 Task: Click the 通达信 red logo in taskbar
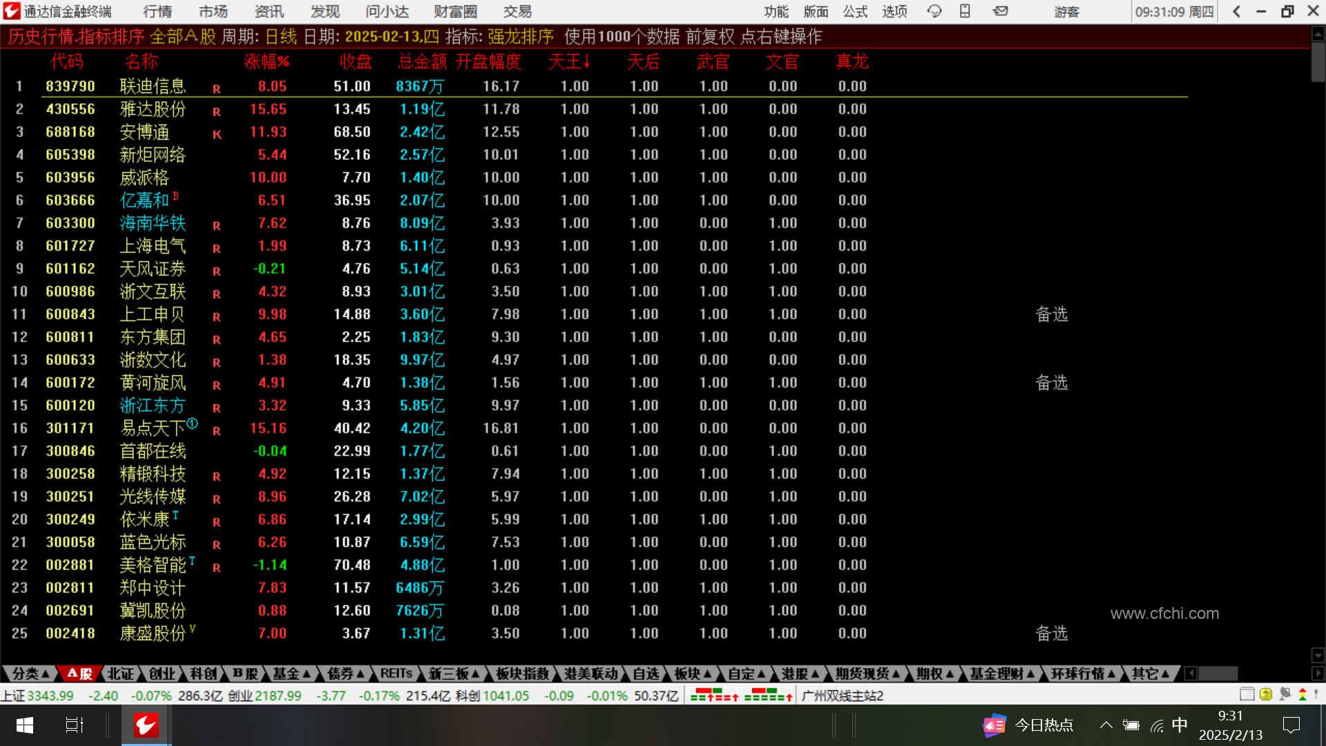pyautogui.click(x=146, y=725)
